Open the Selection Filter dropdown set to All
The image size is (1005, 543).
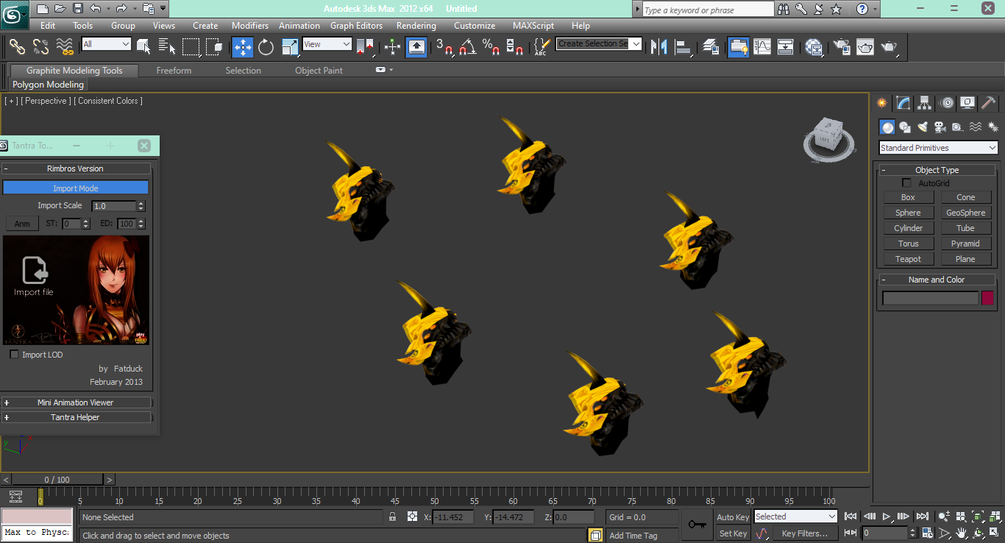pyautogui.click(x=107, y=44)
